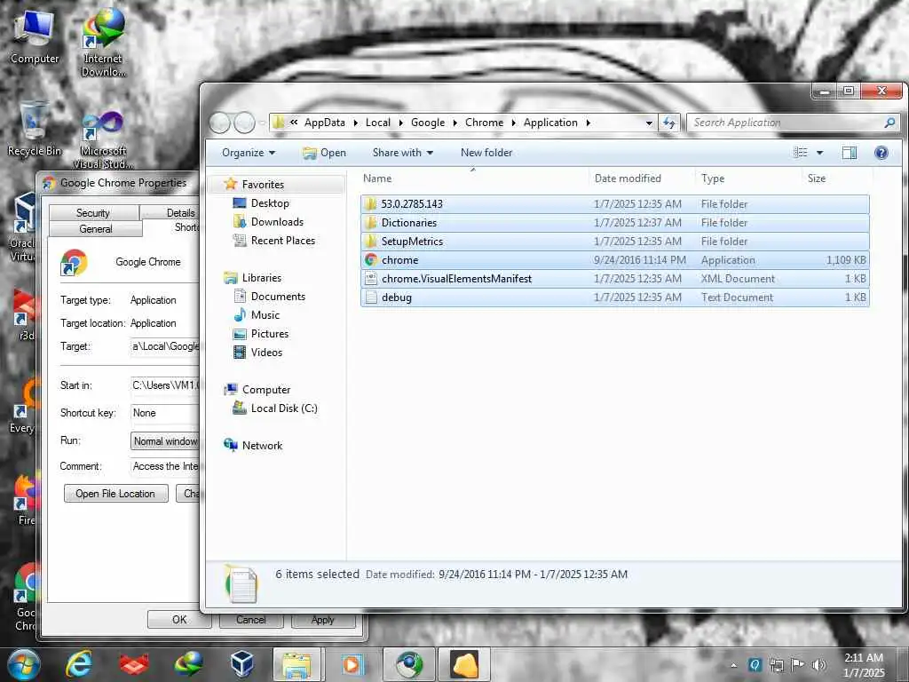909x682 pixels.
Task: Click the Shortcut key field
Action: 165,413
